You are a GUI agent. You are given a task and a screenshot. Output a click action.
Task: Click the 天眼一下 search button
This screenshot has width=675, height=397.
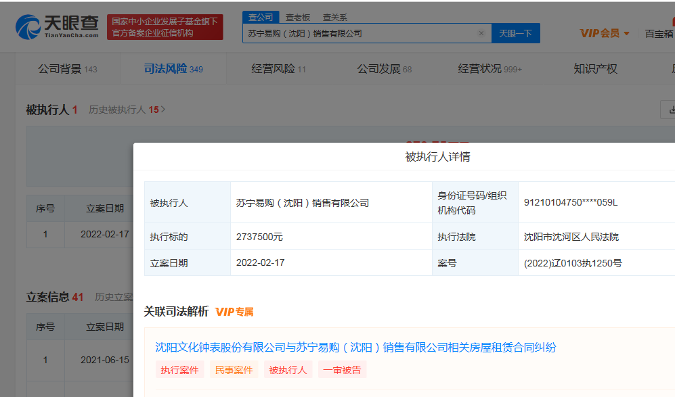[516, 33]
